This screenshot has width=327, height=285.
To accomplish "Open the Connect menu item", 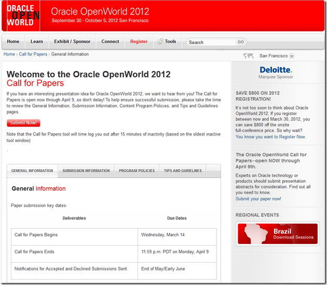I will pyautogui.click(x=110, y=42).
